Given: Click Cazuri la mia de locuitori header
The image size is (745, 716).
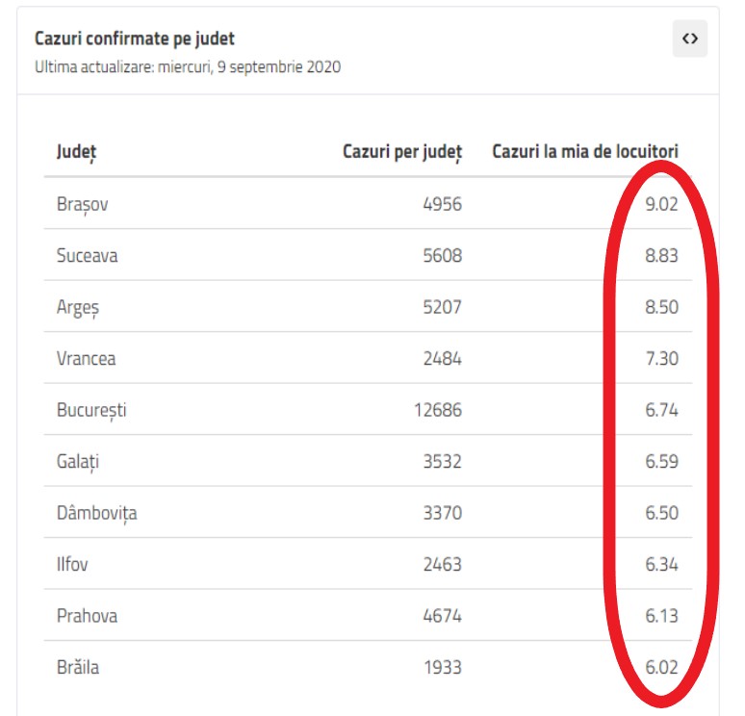Looking at the screenshot, I should (585, 152).
